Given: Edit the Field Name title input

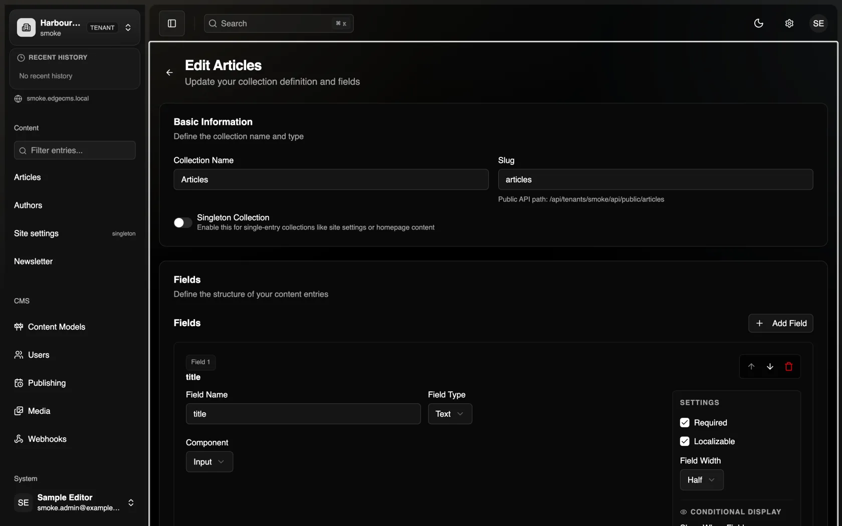Looking at the screenshot, I should pyautogui.click(x=303, y=414).
